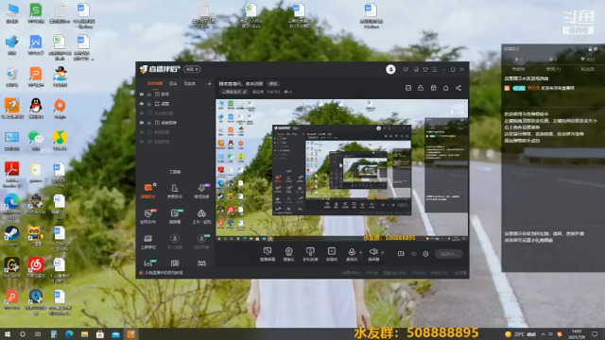Add a screen capture source from bottom toolbar
Image resolution: width=605 pixels, height=340 pixels.
click(267, 254)
